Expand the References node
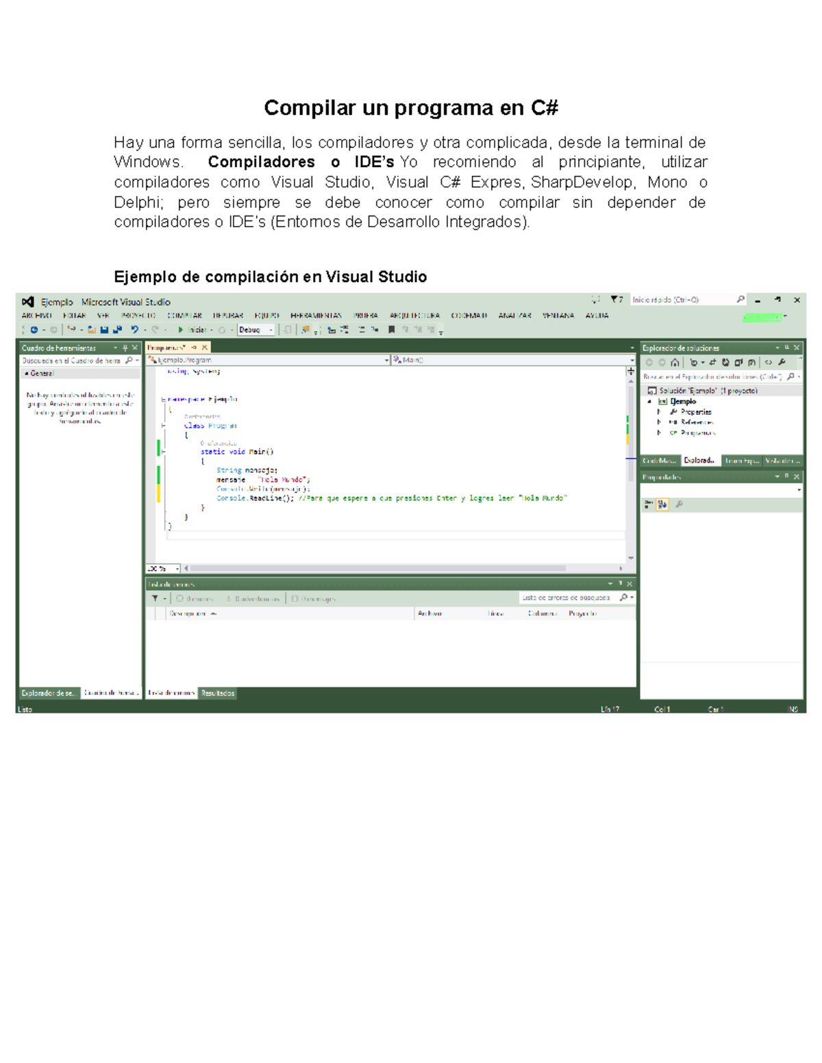This screenshot has width=822, height=1063. click(659, 422)
